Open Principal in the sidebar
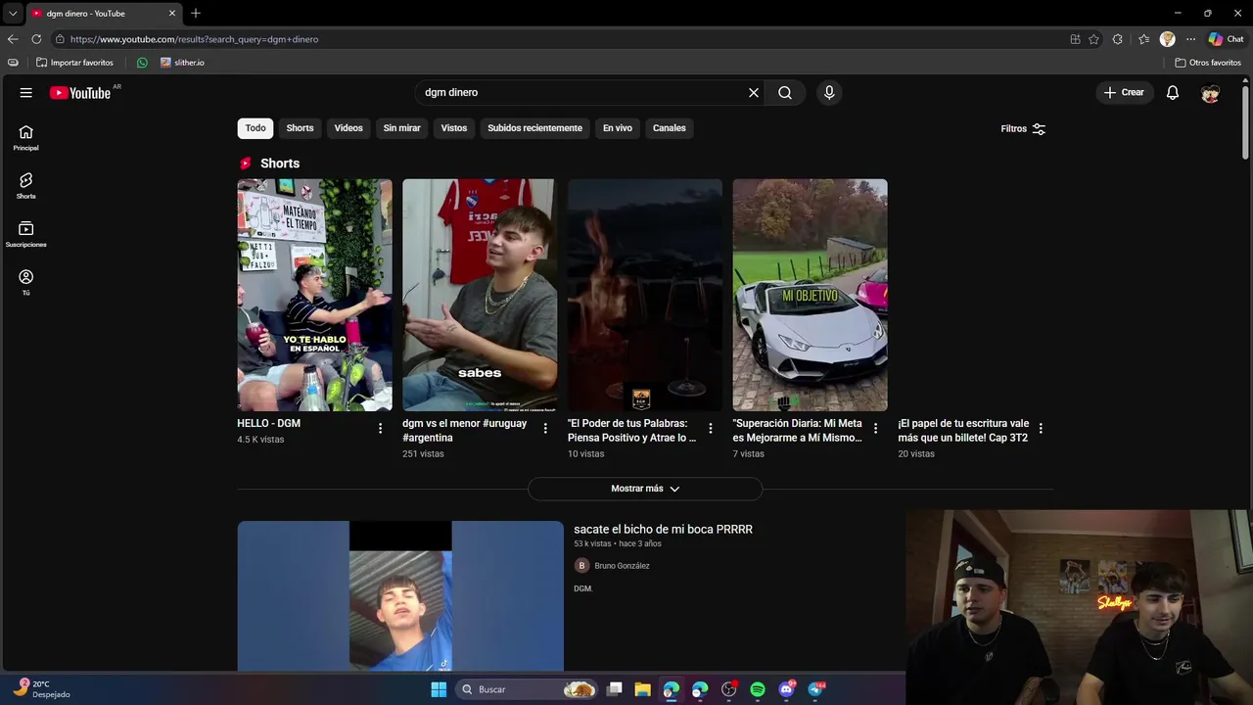1253x705 pixels. click(25, 138)
